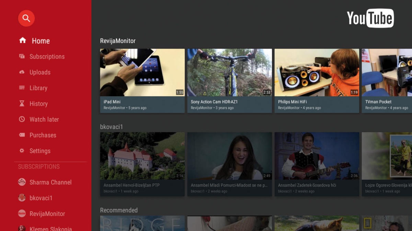Screen dimensions: 412x231
Task: Click the Watch later clock icon
Action: tap(22, 119)
